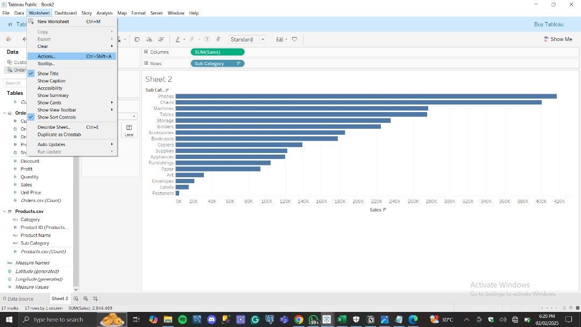
Task: Click the SUM(Sales) pill on Columns
Action: click(x=217, y=52)
